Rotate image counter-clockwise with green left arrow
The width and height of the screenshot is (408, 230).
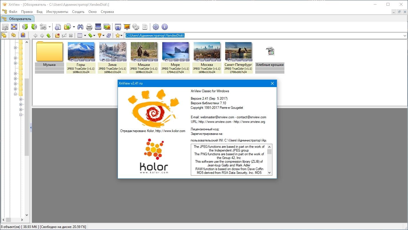tap(25, 27)
